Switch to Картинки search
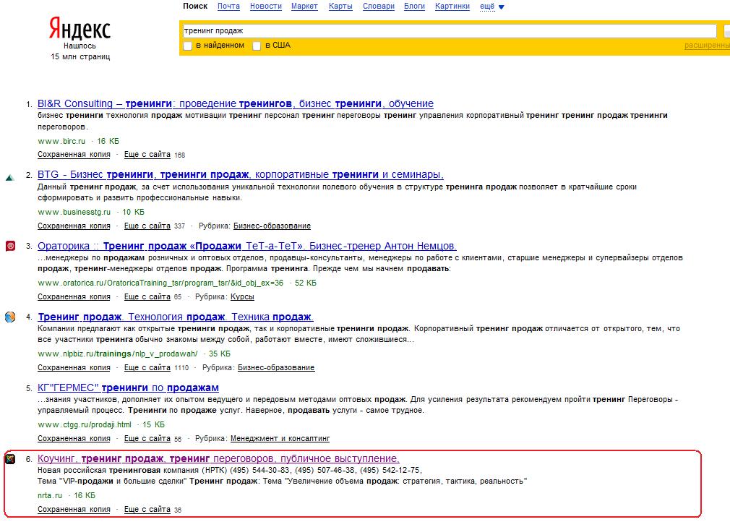Image resolution: width=730 pixels, height=522 pixels. click(x=452, y=6)
